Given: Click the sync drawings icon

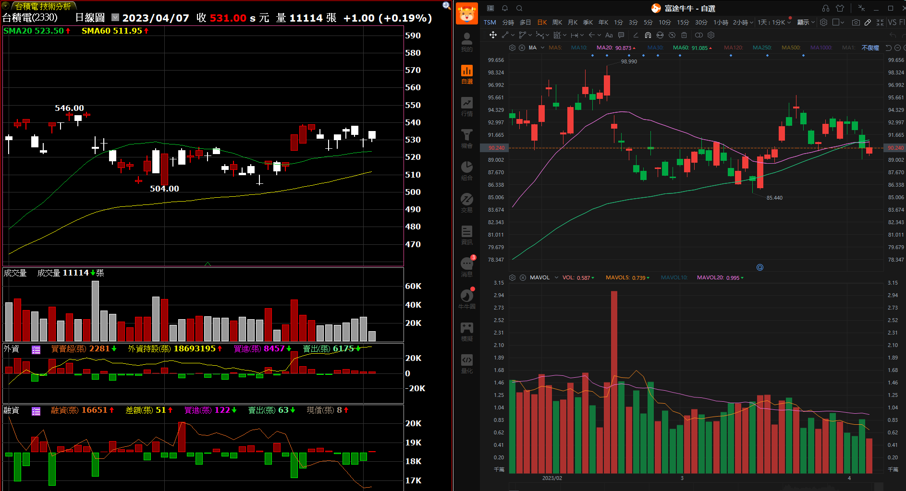Looking at the screenshot, I should click(x=660, y=35).
